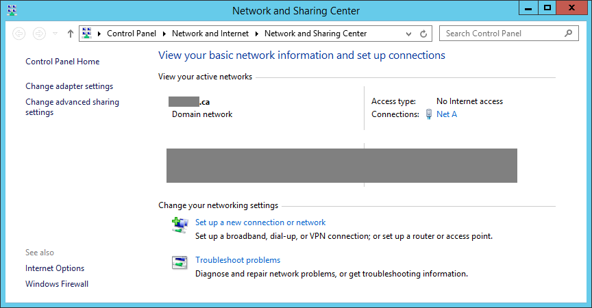The height and width of the screenshot is (308, 592).
Task: Click the Net A network adapter icon
Action: [x=428, y=114]
